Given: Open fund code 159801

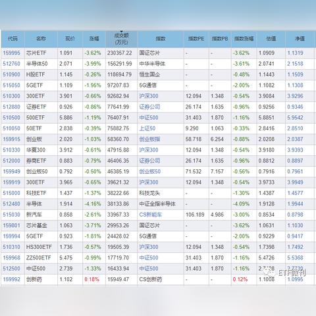Looking at the screenshot, I should click(x=11, y=225).
